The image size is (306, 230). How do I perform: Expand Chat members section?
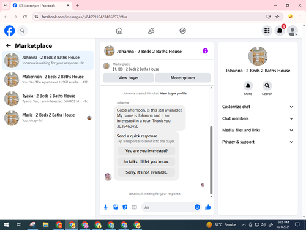(258, 118)
